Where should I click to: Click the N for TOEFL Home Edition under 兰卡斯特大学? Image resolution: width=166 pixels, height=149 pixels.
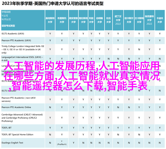tap(139, 135)
